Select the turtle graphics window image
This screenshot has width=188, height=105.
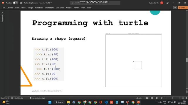(x=133, y=60)
